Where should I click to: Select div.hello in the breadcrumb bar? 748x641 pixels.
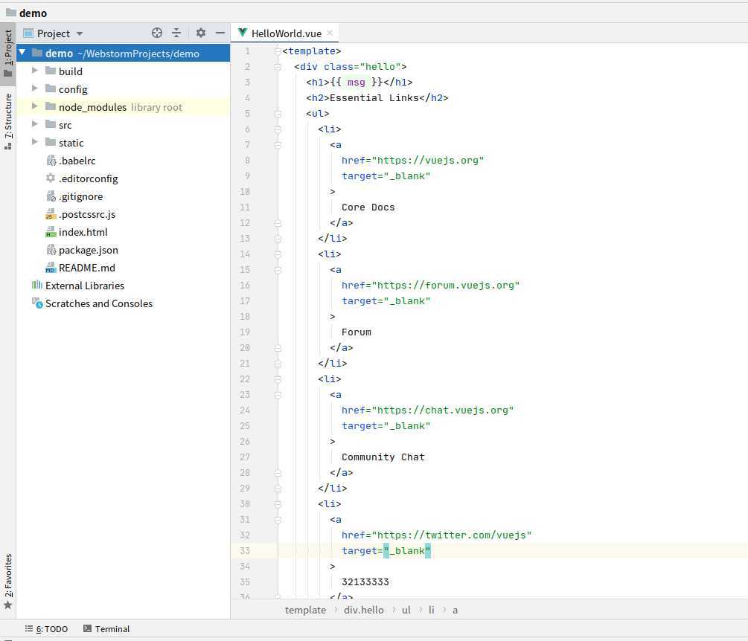tap(363, 610)
